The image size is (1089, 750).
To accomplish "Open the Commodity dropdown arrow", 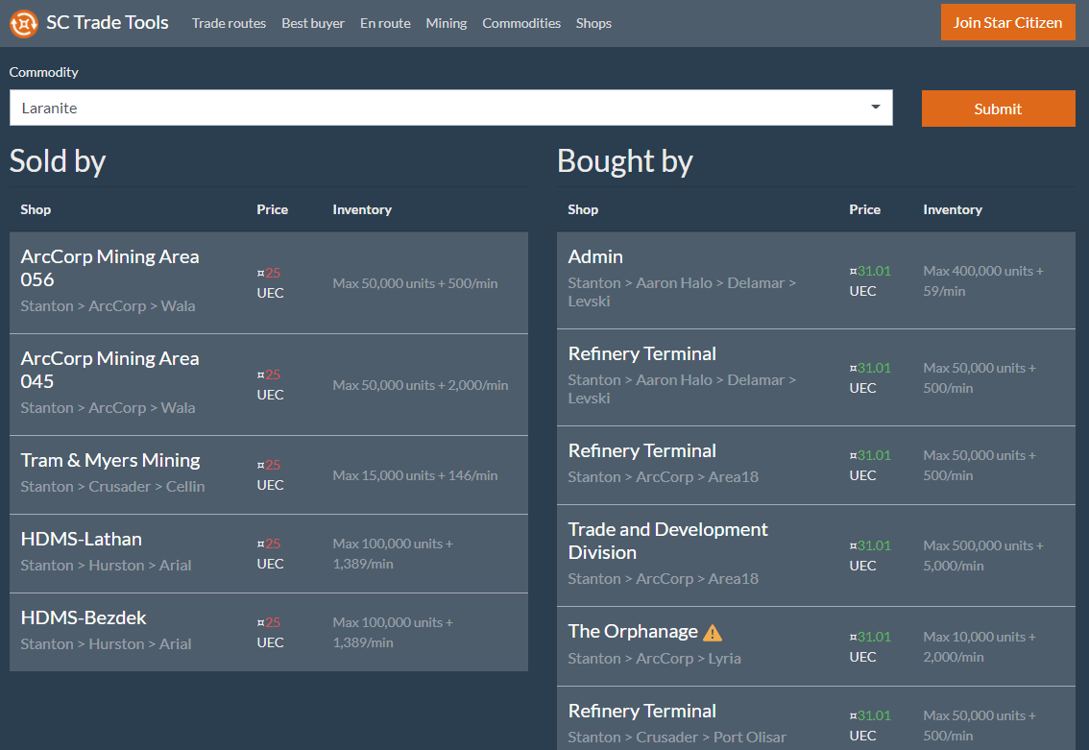I will (875, 108).
